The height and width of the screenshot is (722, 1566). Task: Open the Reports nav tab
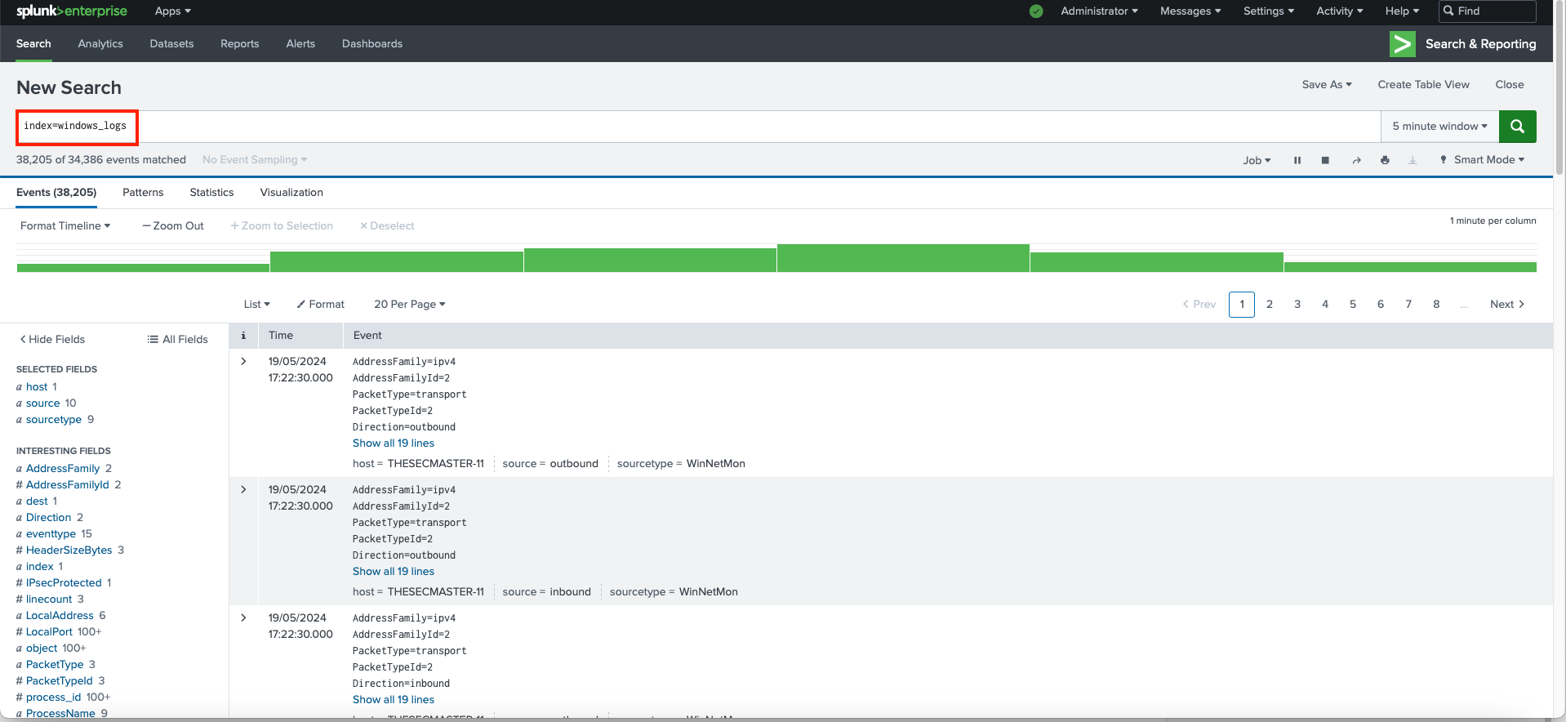click(239, 44)
